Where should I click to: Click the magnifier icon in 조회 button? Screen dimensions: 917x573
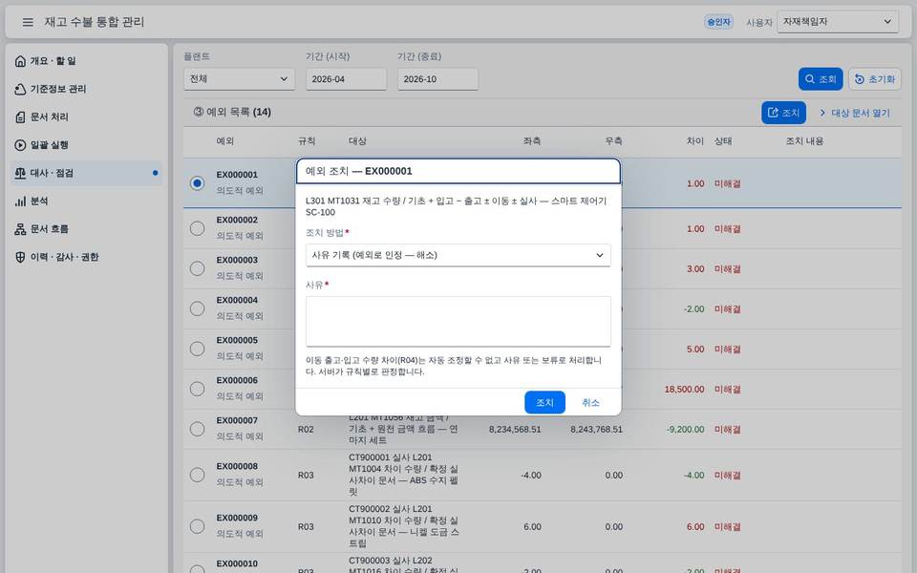pyautogui.click(x=810, y=79)
